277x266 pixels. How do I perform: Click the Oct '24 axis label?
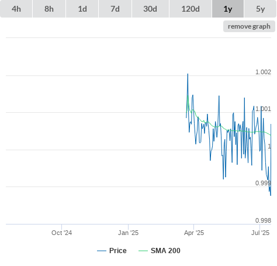[61, 233]
